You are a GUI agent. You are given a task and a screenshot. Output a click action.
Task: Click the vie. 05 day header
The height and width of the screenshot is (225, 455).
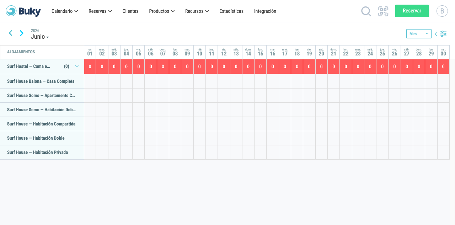coord(139,52)
